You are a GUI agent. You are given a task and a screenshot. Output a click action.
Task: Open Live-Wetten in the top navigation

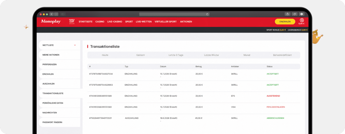tap(144, 22)
